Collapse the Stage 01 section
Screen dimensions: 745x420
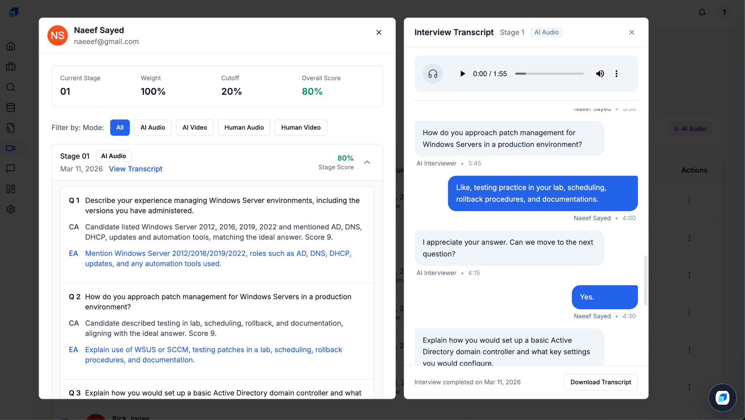[x=367, y=162]
